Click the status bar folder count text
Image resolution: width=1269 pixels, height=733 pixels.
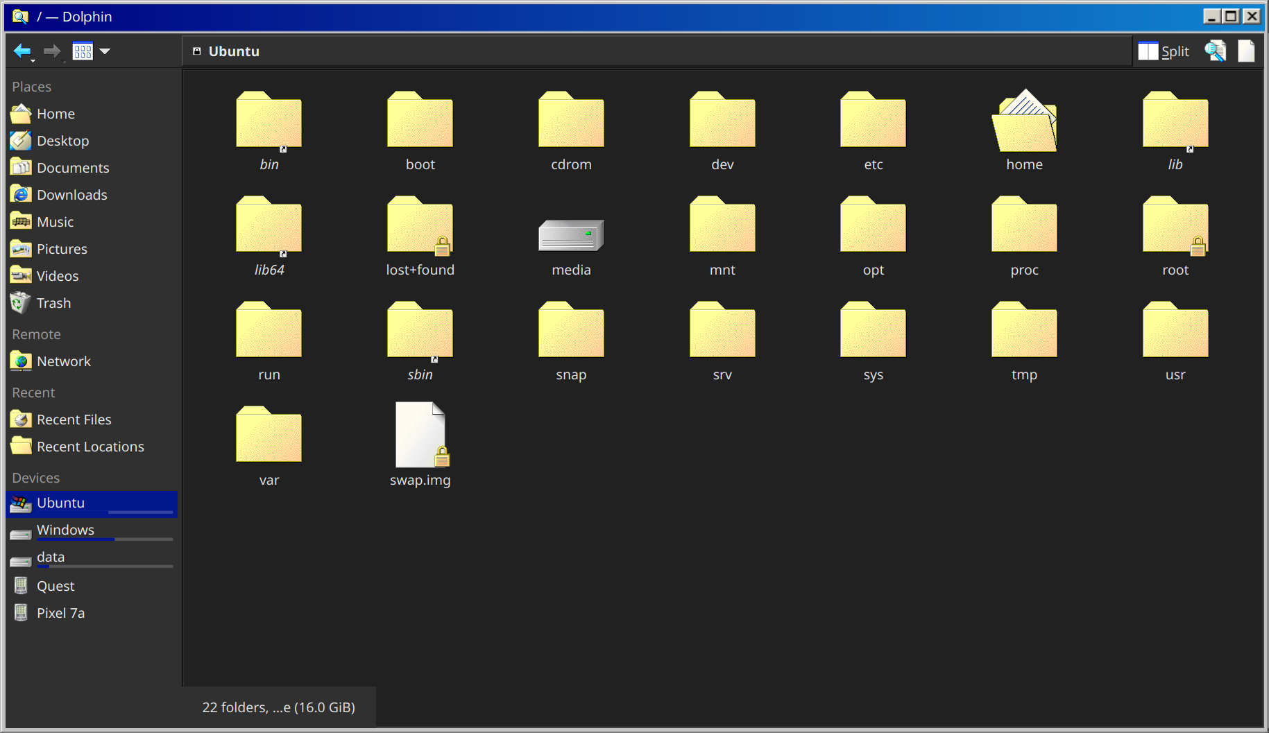tap(278, 707)
